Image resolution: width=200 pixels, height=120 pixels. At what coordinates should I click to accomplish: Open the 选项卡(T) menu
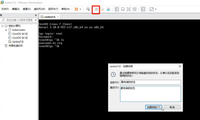(x=53, y=9)
